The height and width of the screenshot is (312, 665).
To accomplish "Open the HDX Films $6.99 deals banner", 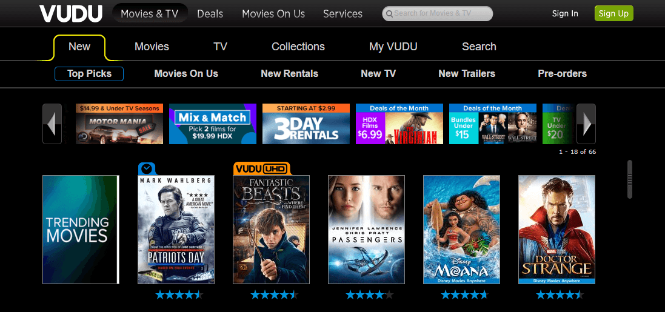I will pyautogui.click(x=399, y=124).
